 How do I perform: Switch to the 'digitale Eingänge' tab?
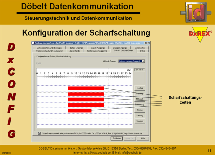(76, 48)
